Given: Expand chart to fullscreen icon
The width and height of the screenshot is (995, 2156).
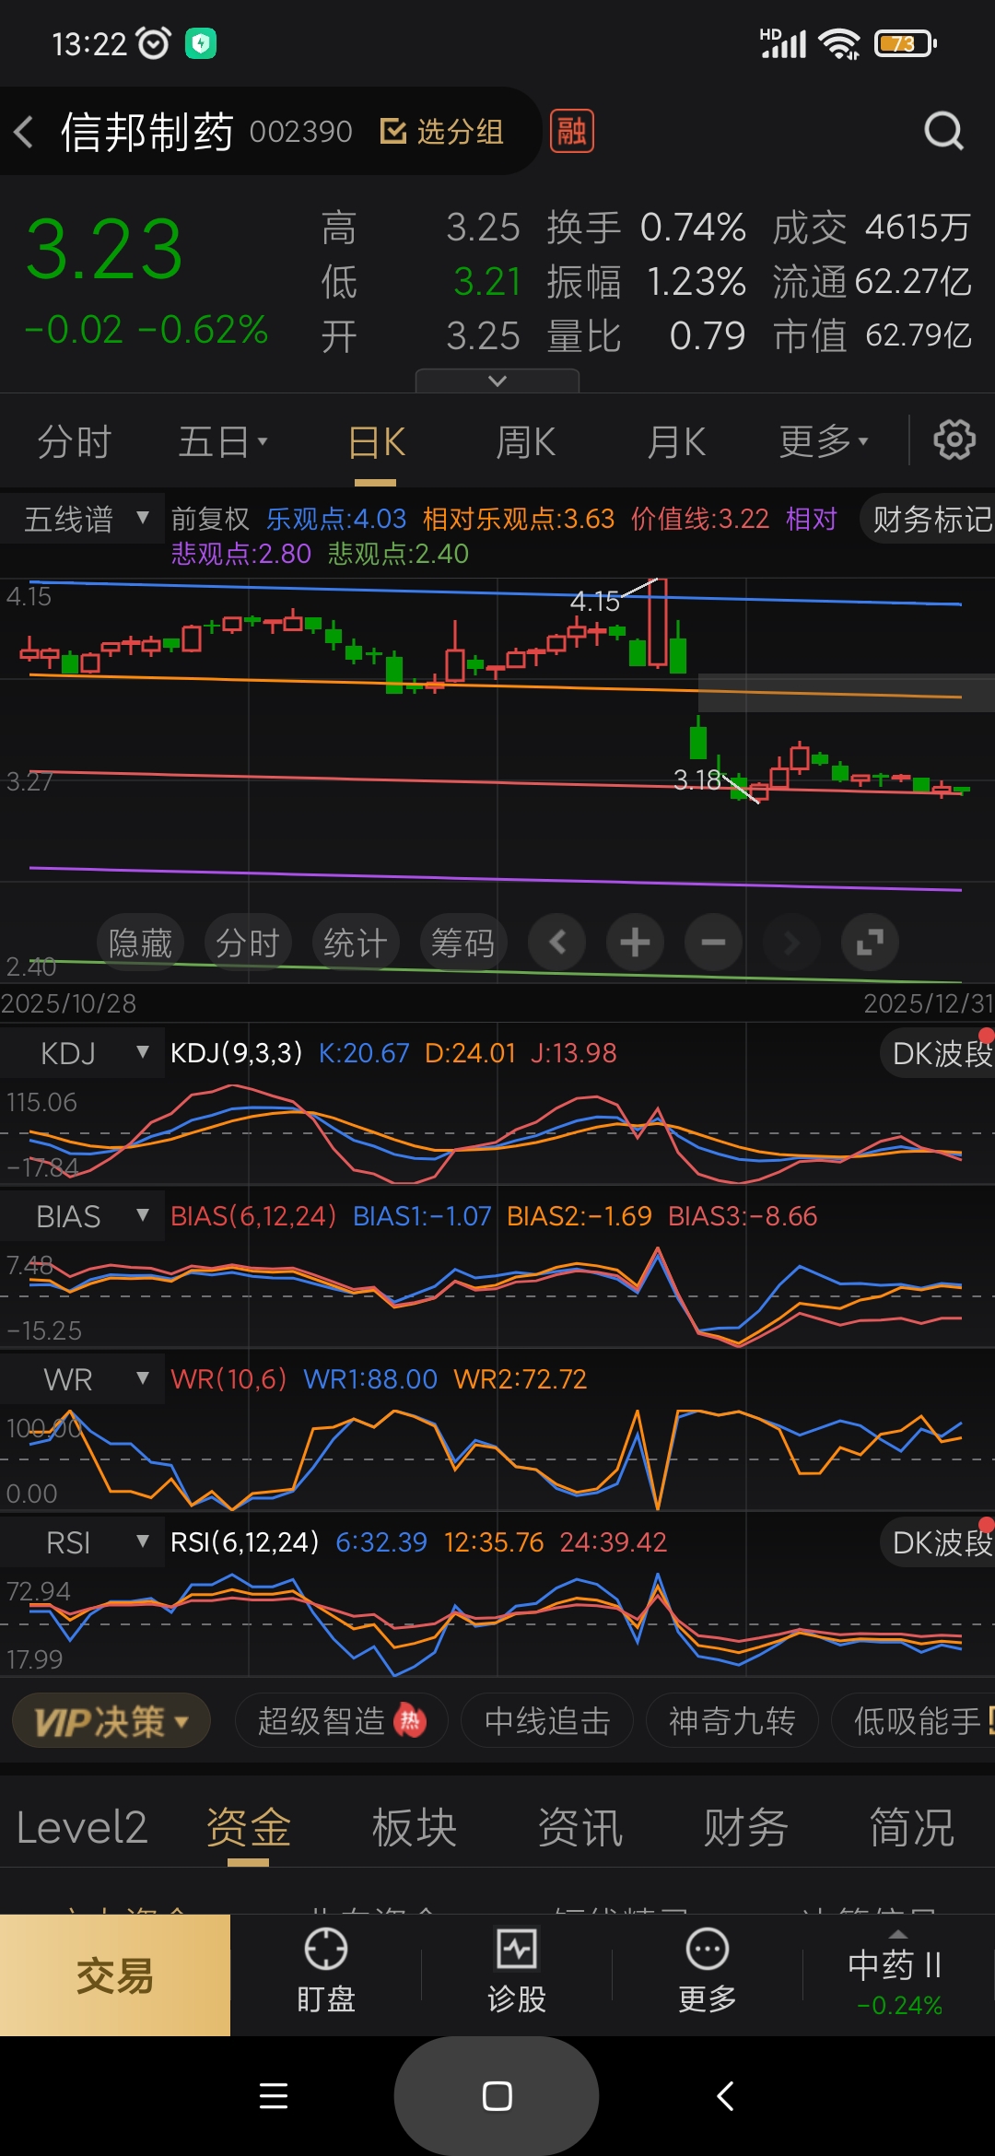Looking at the screenshot, I should tap(870, 943).
